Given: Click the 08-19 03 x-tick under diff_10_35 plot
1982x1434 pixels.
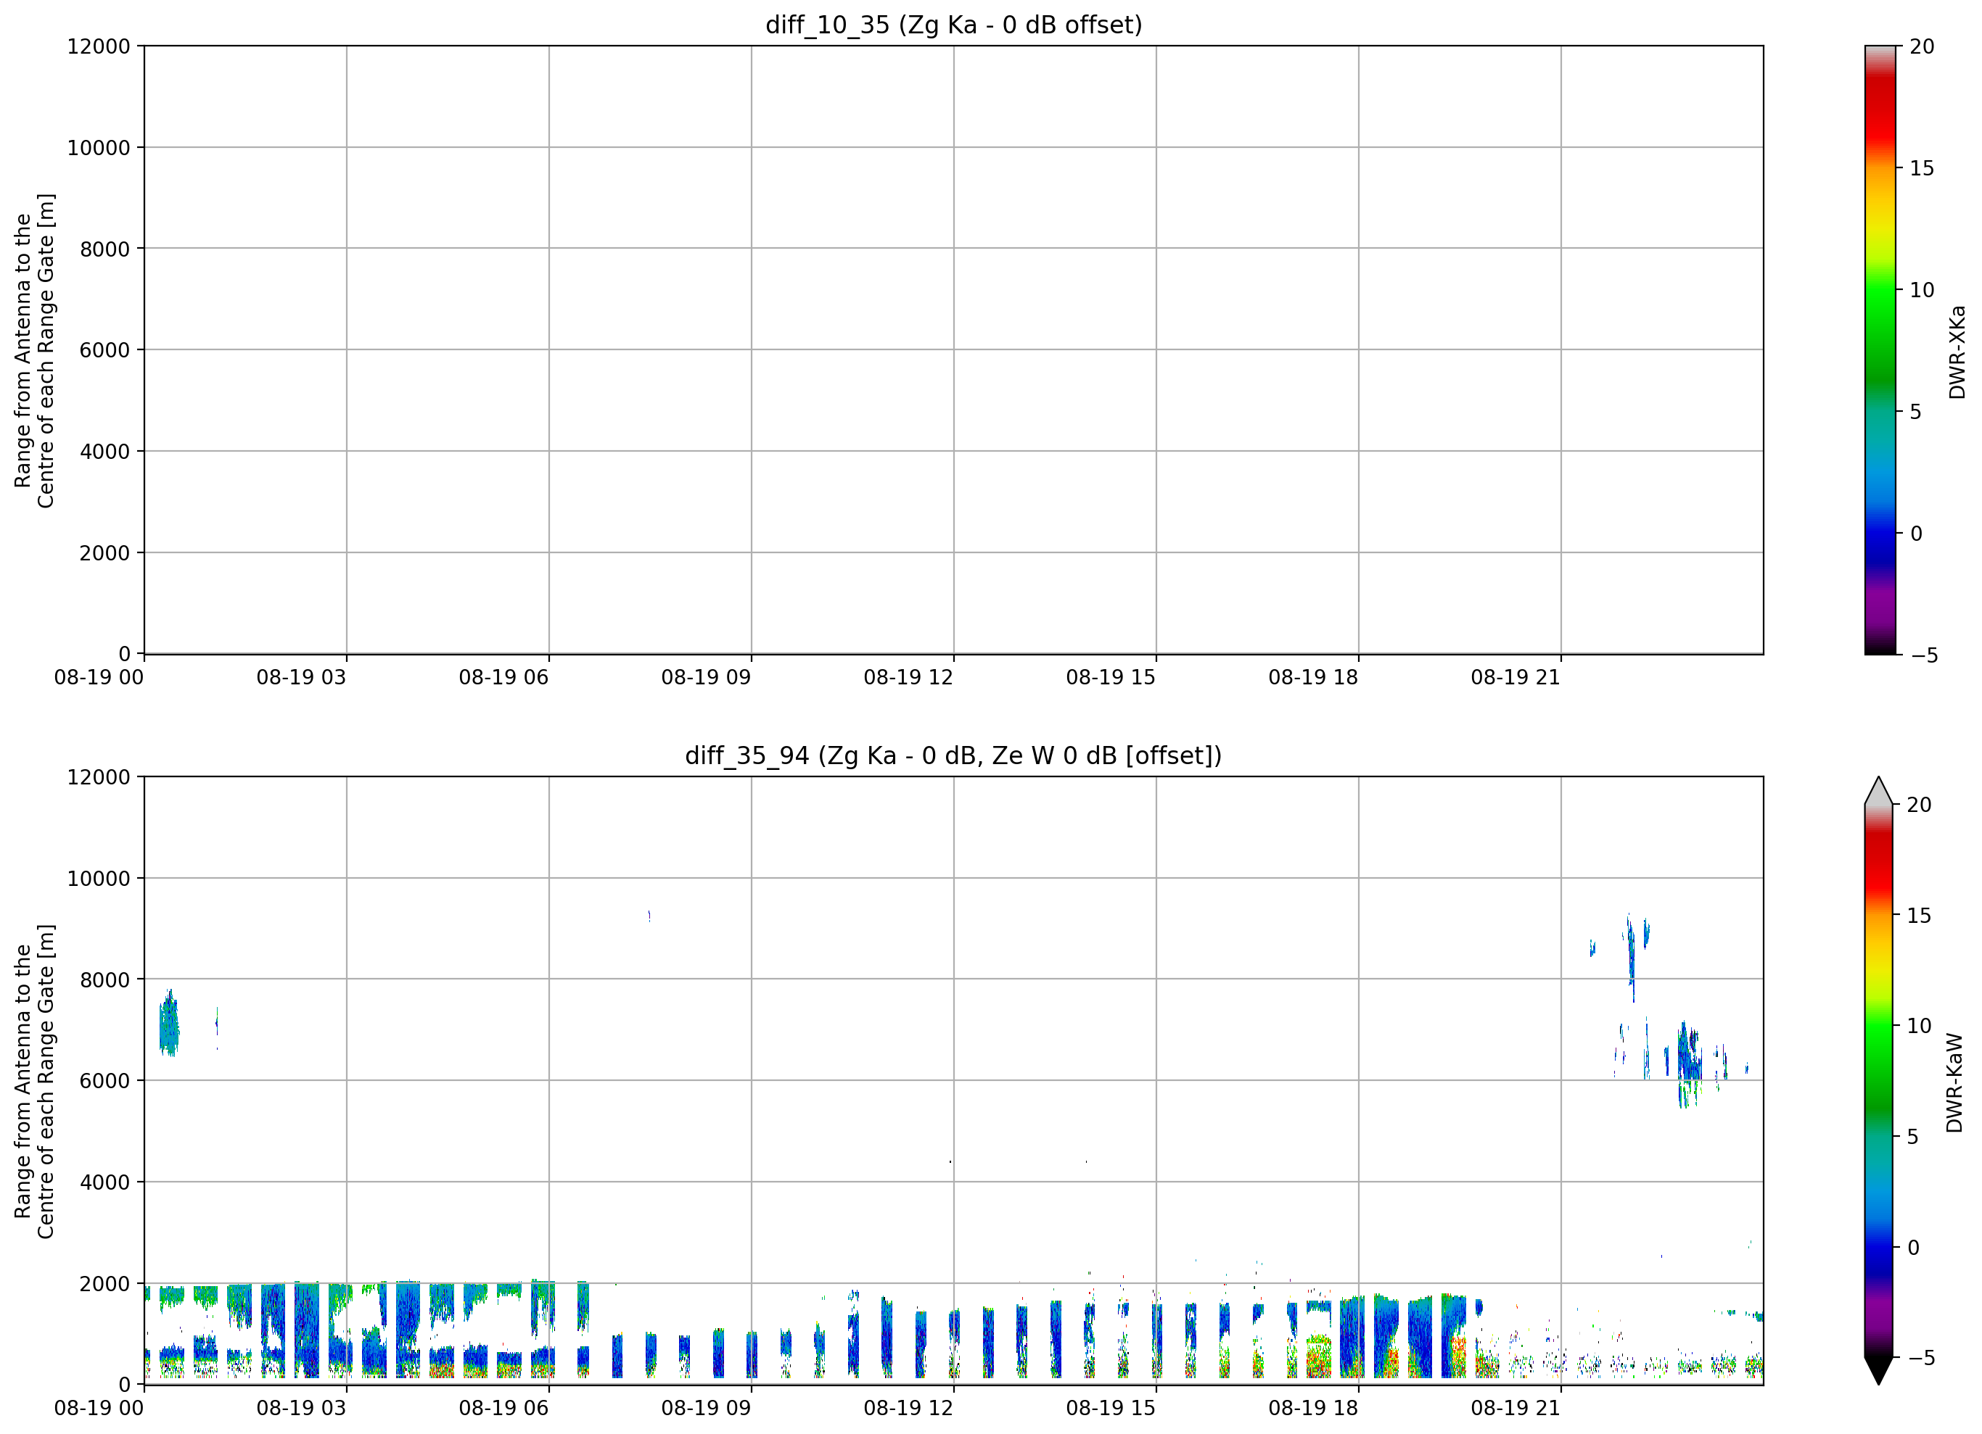Looking at the screenshot, I should point(302,677).
